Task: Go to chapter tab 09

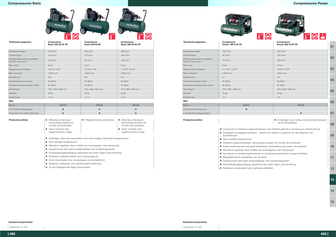Action: tap(332, 135)
